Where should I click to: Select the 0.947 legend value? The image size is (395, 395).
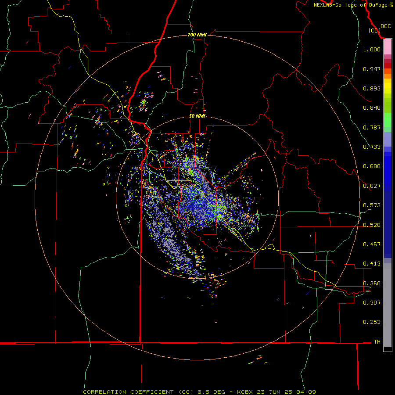pyautogui.click(x=372, y=69)
